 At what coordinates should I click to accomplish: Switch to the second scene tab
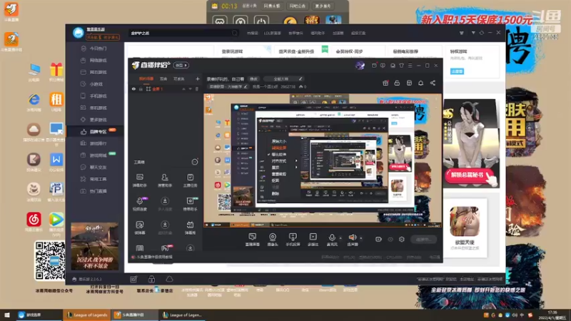click(x=163, y=78)
